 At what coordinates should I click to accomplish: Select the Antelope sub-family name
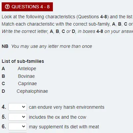click(x=27, y=69)
